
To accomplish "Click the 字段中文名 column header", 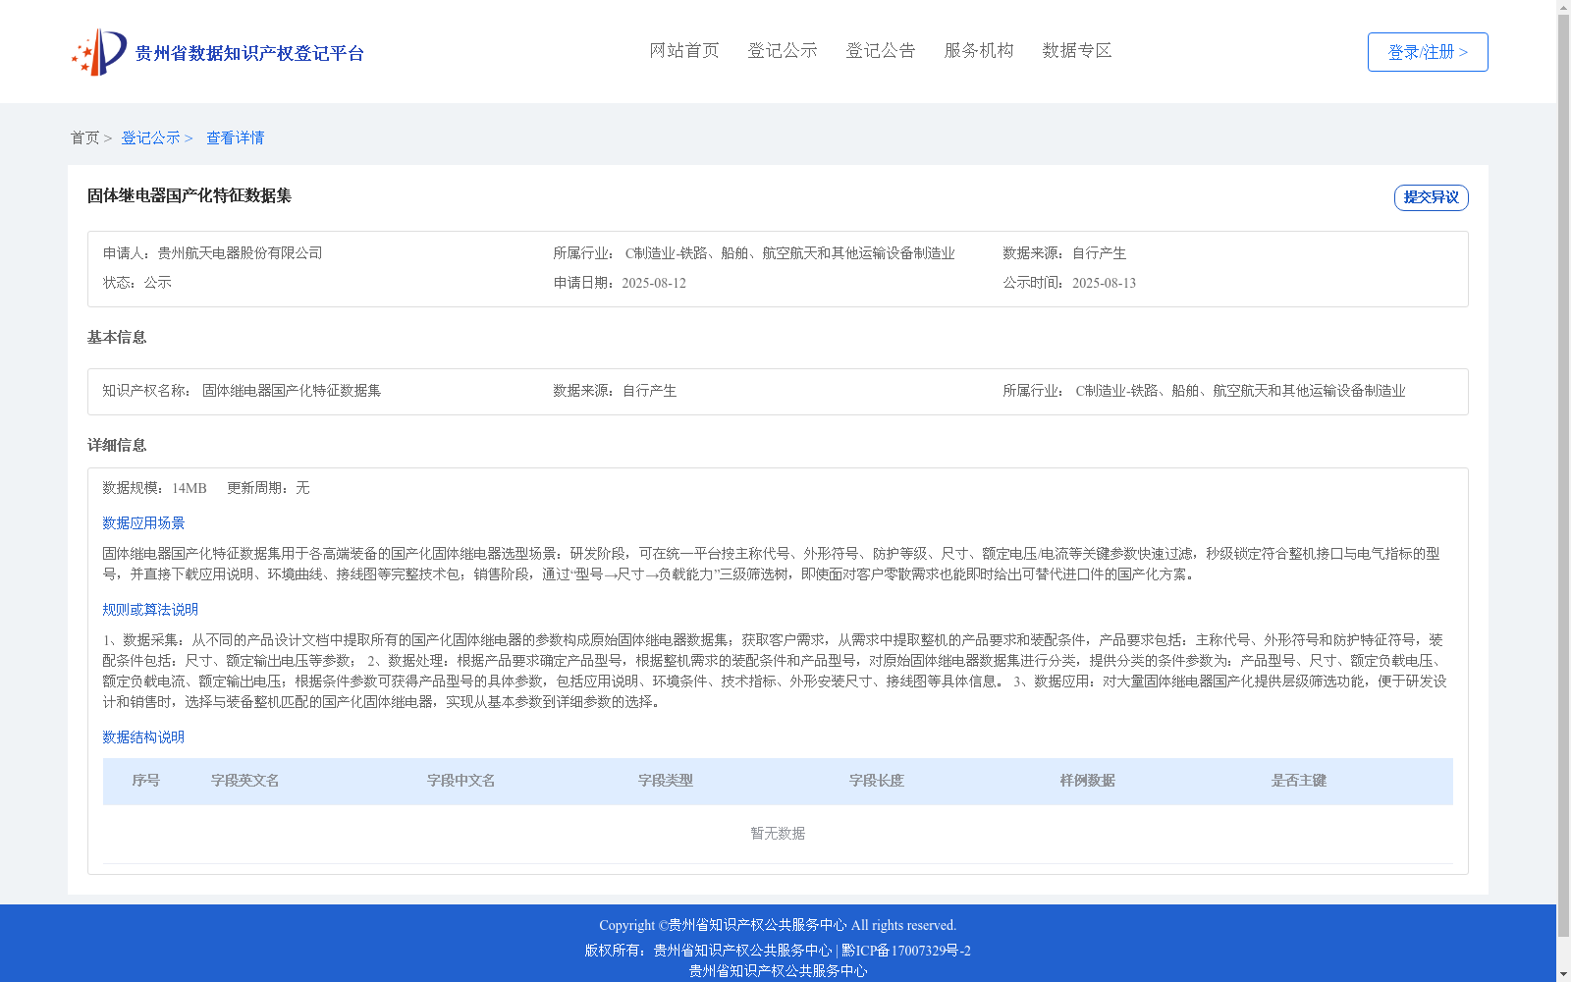I will coord(461,781).
